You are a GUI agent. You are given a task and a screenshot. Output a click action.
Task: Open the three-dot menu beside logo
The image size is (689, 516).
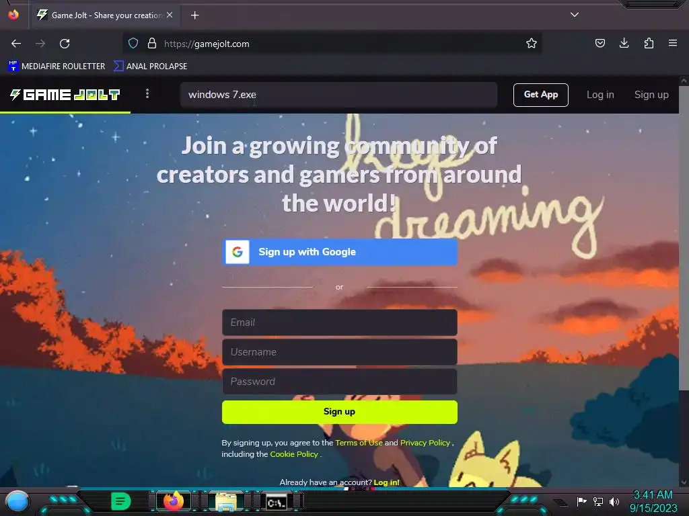tap(147, 94)
